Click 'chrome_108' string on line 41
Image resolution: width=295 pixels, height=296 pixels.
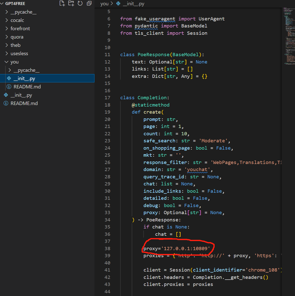pos(263,270)
